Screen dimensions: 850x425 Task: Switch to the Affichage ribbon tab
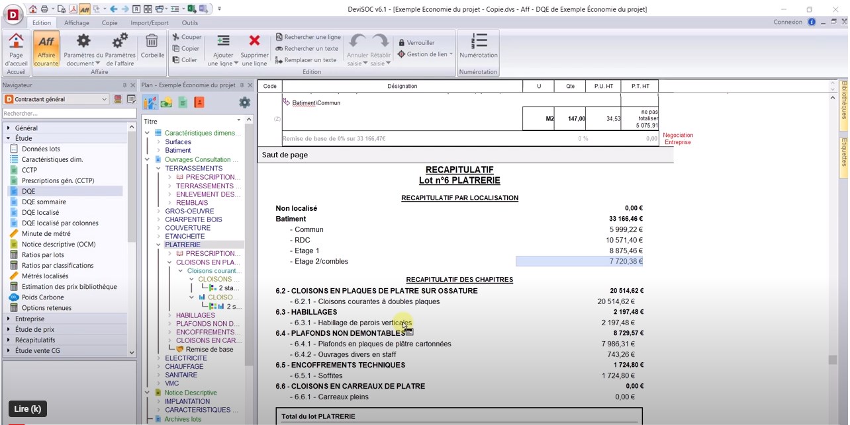click(x=77, y=22)
